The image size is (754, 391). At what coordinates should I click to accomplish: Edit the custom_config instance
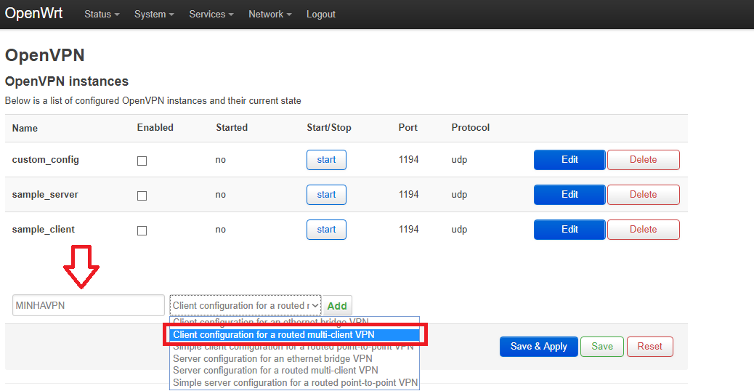(x=569, y=160)
